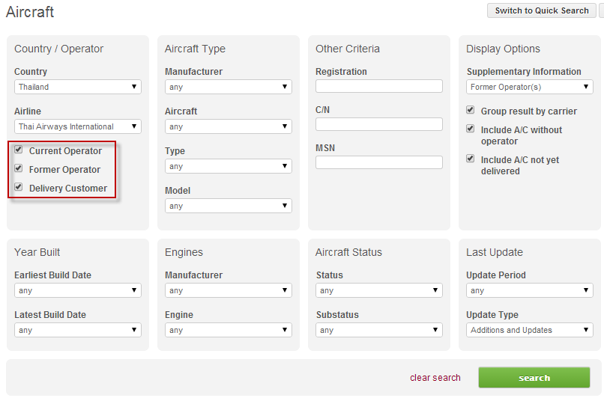Click the clear search link

coord(435,378)
